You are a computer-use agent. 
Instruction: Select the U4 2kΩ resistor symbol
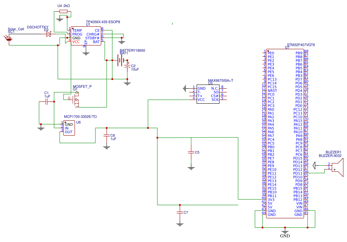point(63,11)
